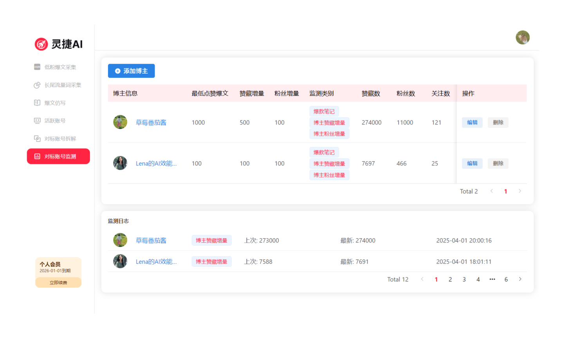This screenshot has height=338, width=563.
Task: Click the 立即续费 renewal button
Action: 58,282
